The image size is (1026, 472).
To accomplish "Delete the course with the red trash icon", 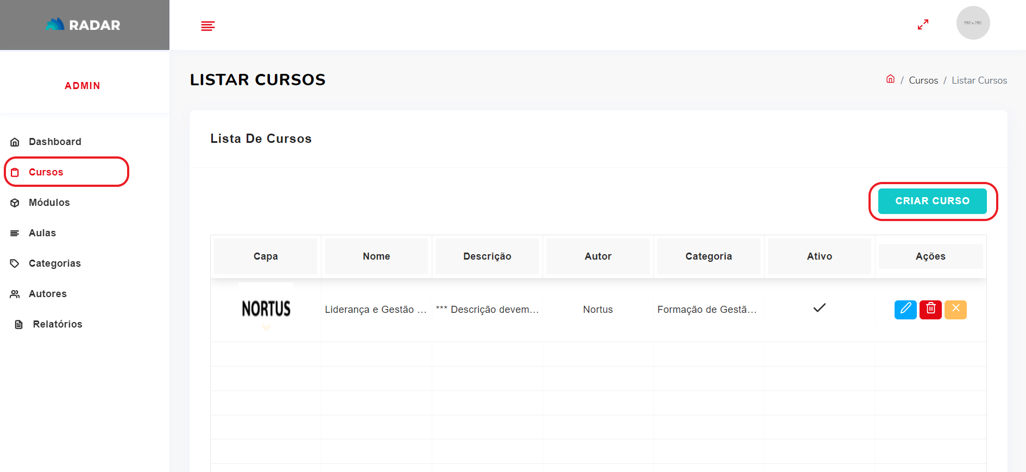I will (x=930, y=310).
